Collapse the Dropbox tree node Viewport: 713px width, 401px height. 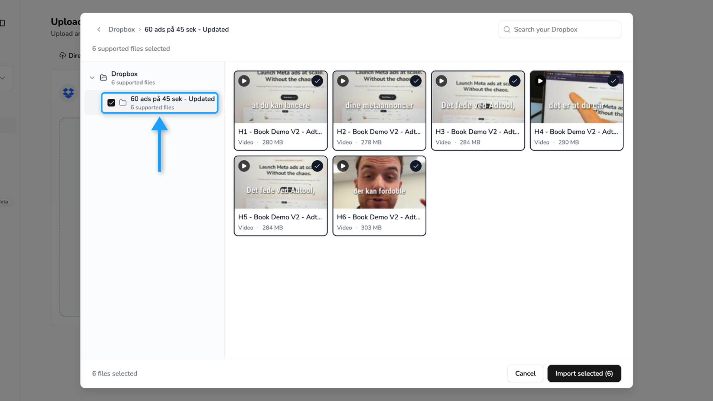(92, 78)
